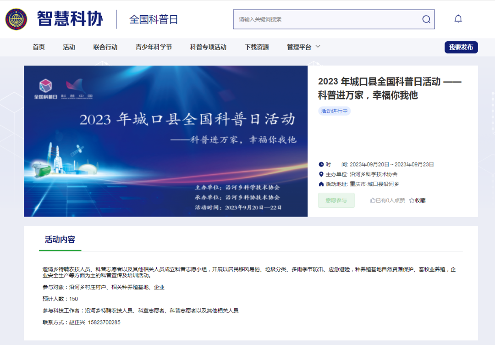The image size is (495, 345).
Task: Click the 我要发布 button
Action: click(x=461, y=47)
